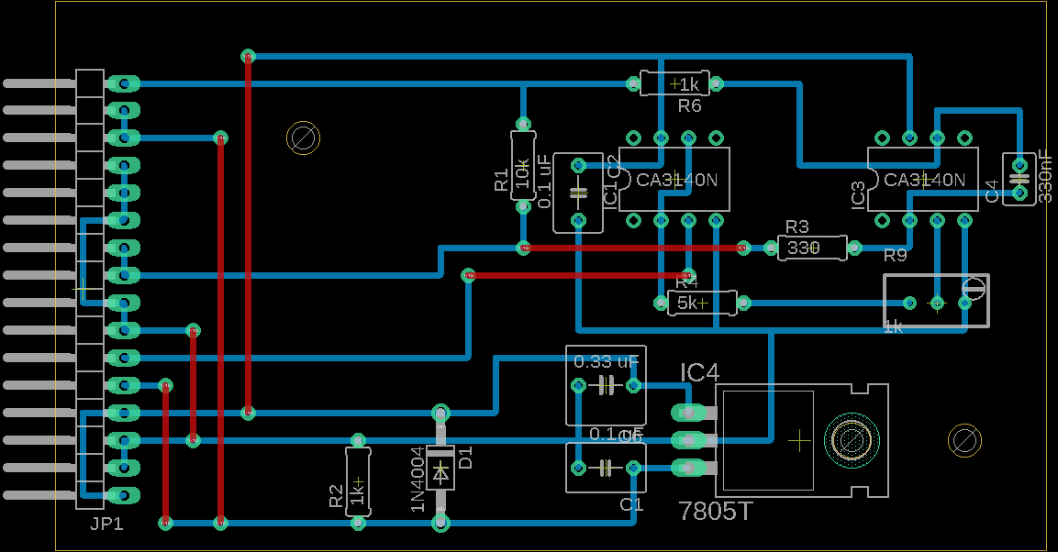The height and width of the screenshot is (552, 1058).
Task: Click the capacitor symbol inside C4
Action: (1019, 179)
